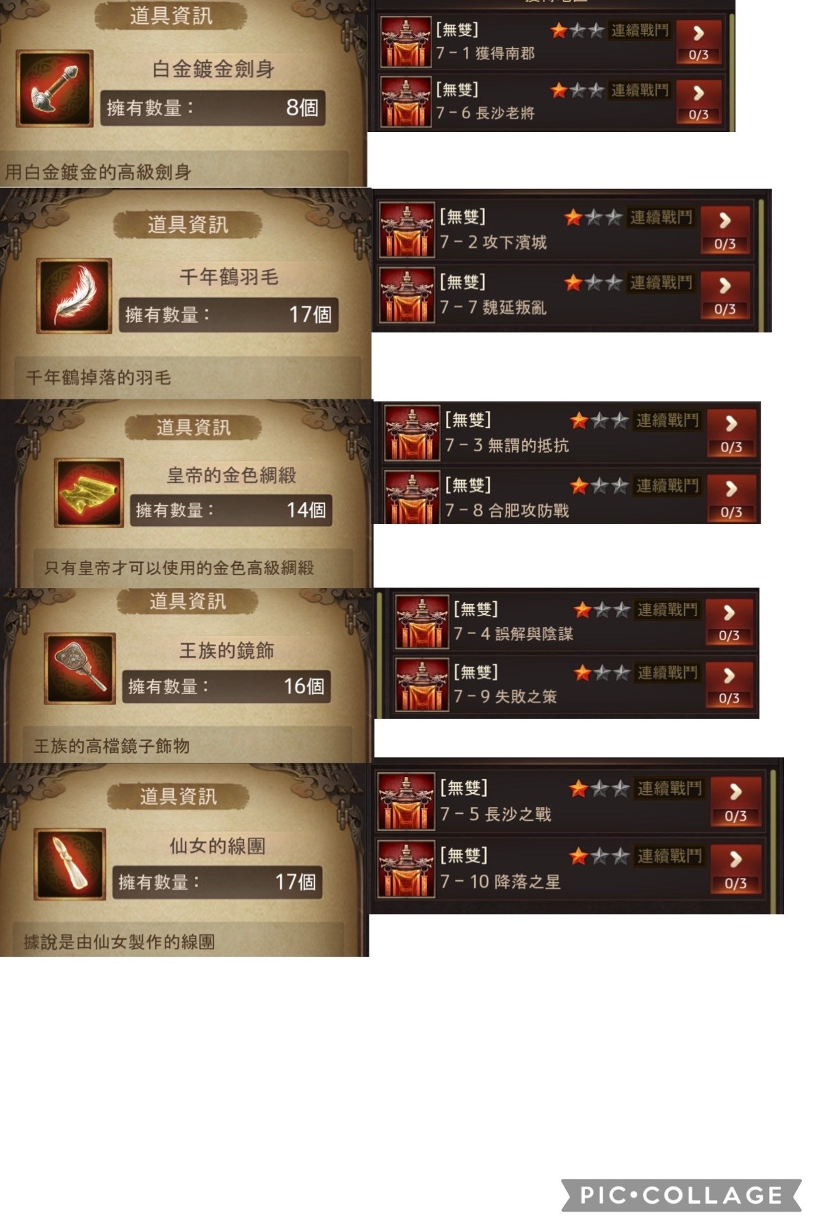Click 連續戰鬥 for stage 7-4 誤解與陰謀
The image size is (821, 1231).
click(x=668, y=609)
